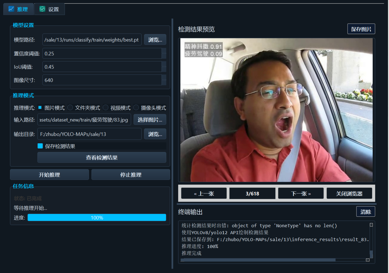The width and height of the screenshot is (389, 273).
Task: Browse for model file next to 模型路径
Action: 155,40
